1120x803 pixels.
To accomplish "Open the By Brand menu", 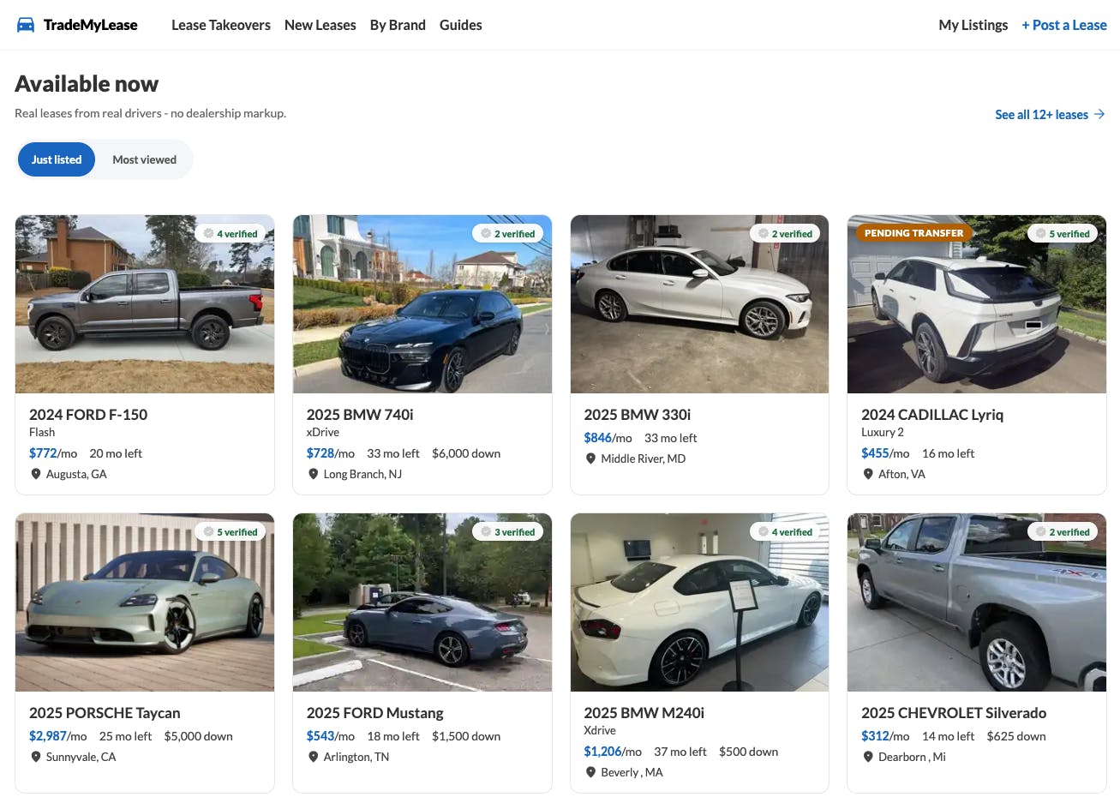I will tap(398, 25).
